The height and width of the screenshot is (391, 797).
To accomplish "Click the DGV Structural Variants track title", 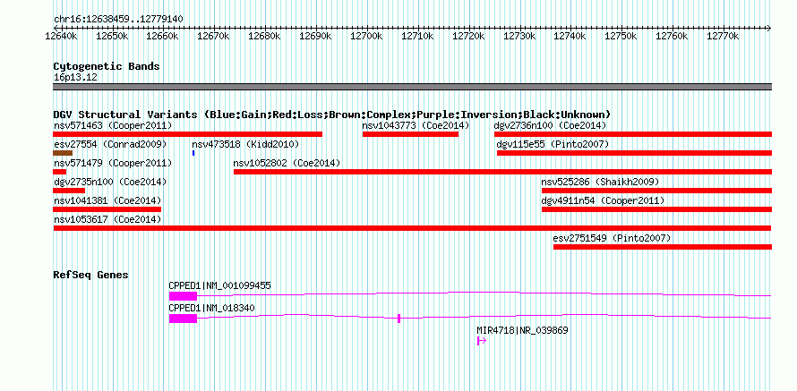I will coord(332,115).
